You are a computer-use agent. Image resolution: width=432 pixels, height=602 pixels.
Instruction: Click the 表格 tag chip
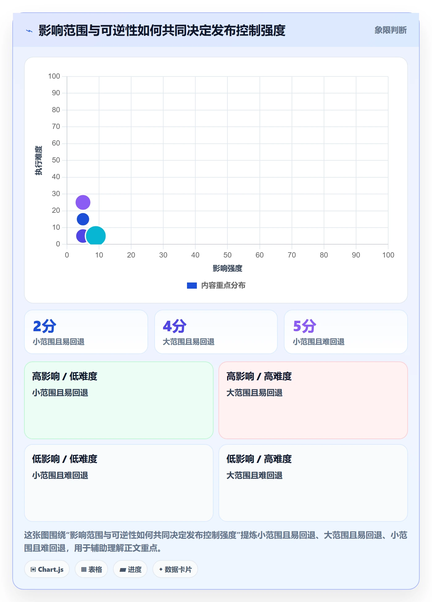pyautogui.click(x=91, y=569)
